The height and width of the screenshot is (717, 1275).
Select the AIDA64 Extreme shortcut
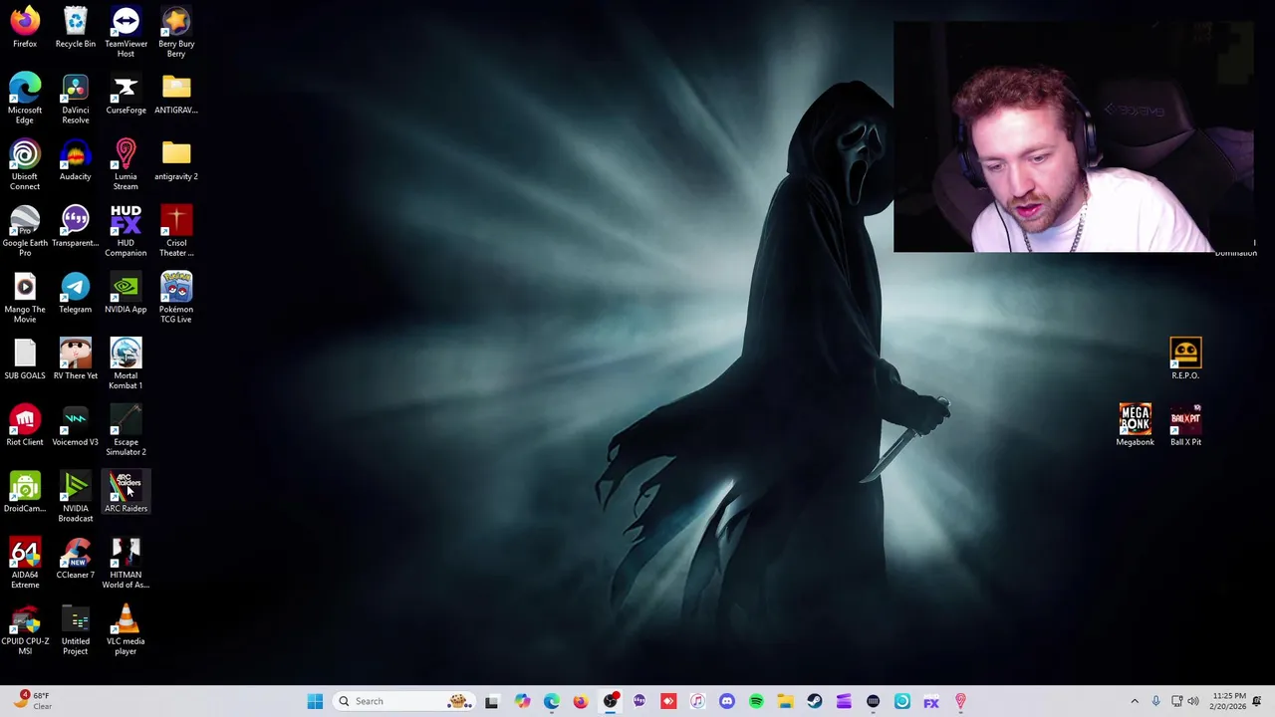click(x=25, y=563)
